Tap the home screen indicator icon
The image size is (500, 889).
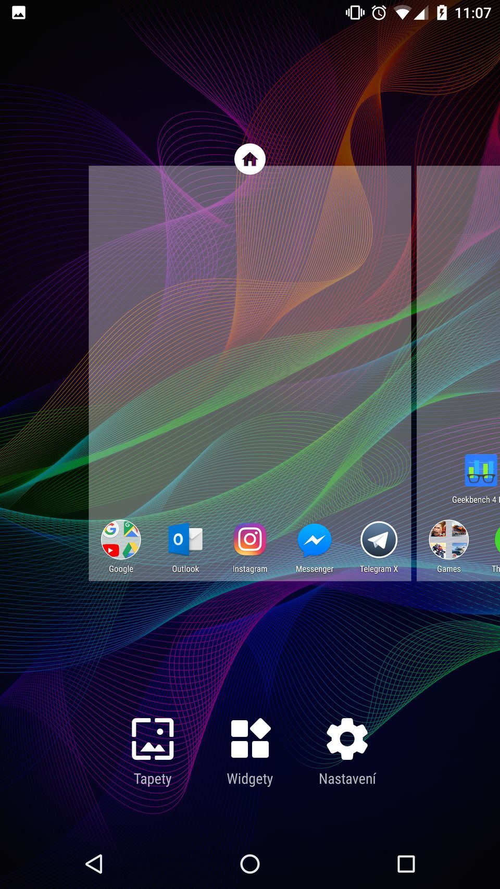click(x=250, y=159)
